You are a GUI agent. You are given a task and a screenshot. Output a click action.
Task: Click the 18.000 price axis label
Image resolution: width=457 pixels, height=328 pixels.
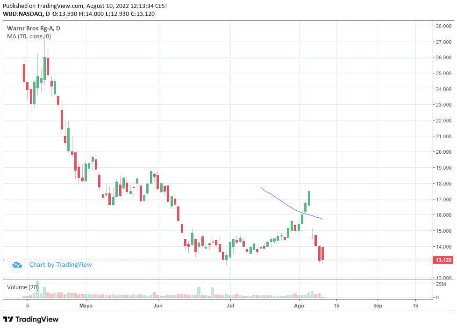(443, 184)
